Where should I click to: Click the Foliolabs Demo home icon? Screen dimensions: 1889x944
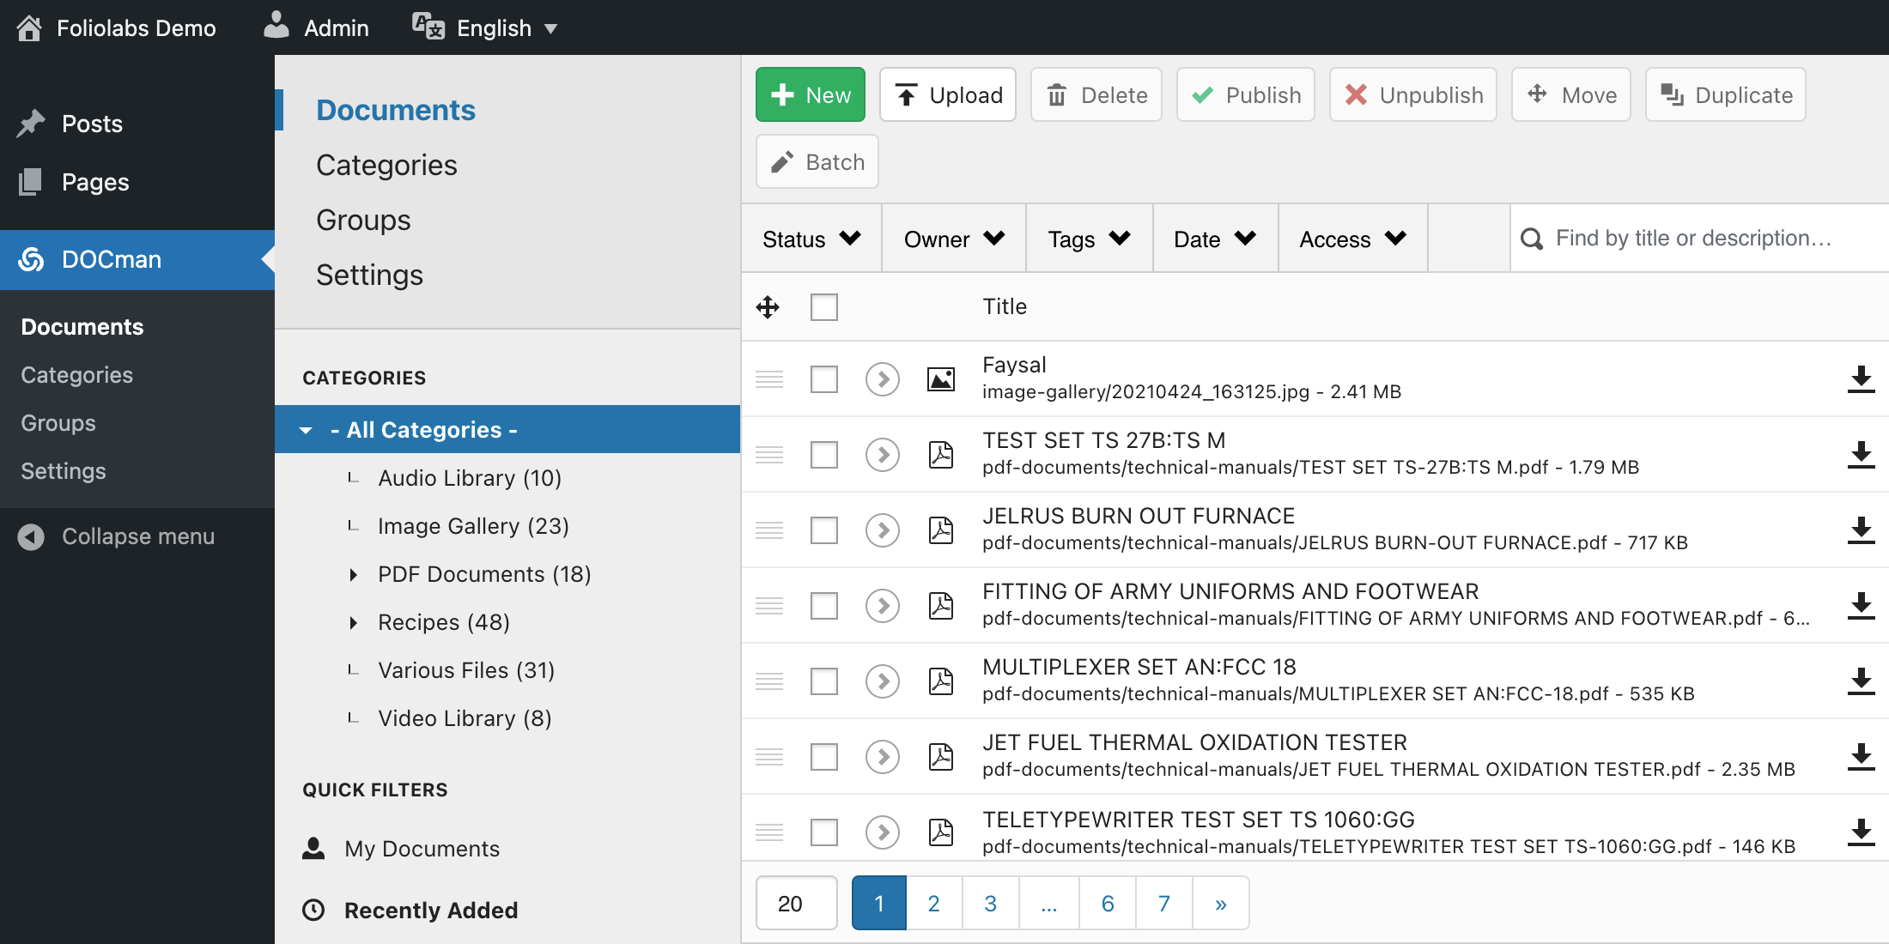click(x=28, y=27)
